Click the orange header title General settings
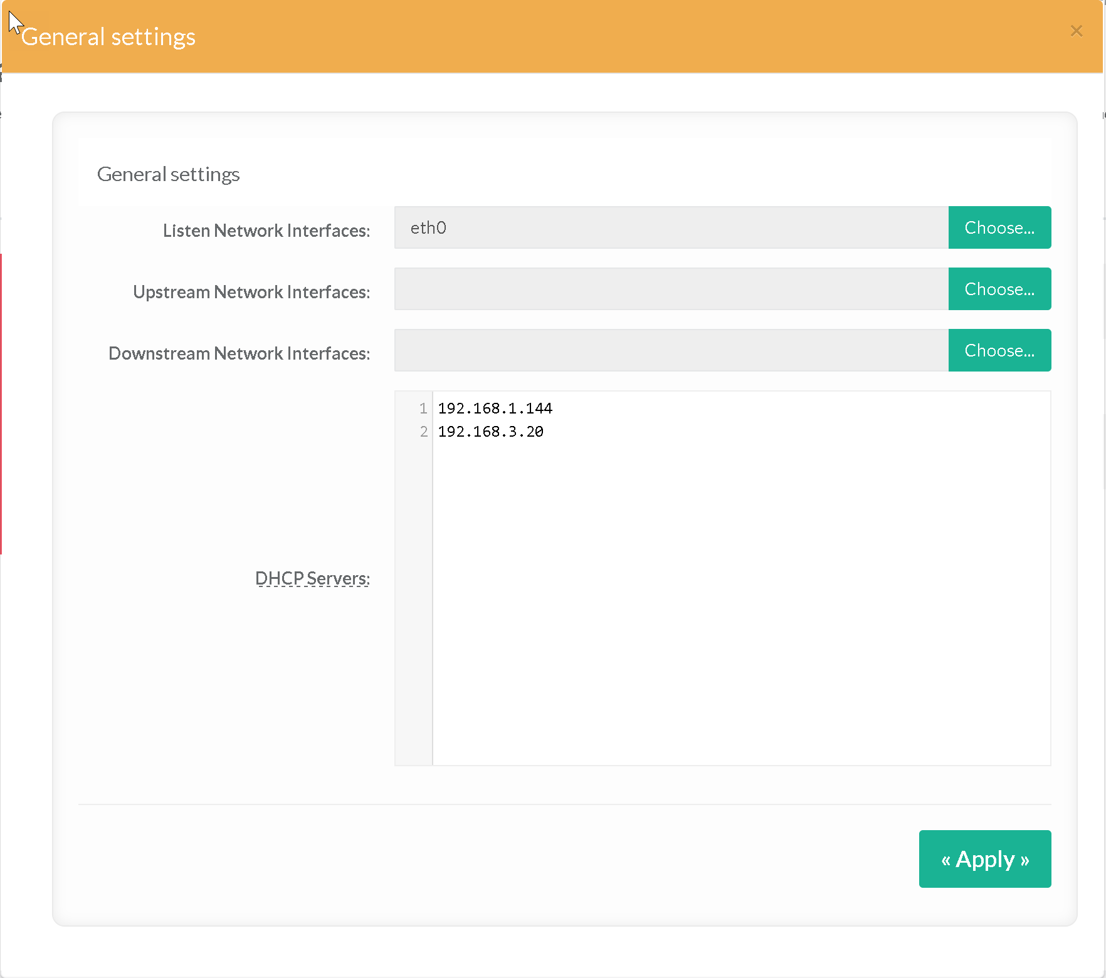This screenshot has width=1106, height=978. (108, 37)
